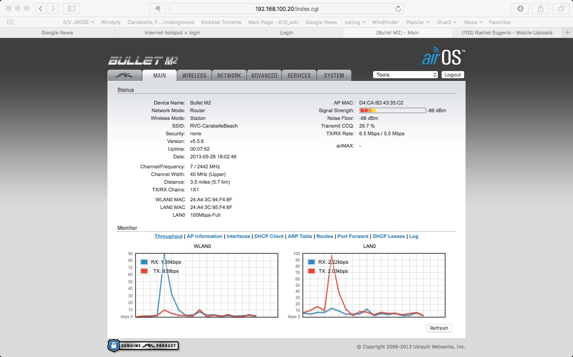Add a new tab with the plus icon
573x357 pixels.
(x=568, y=33)
